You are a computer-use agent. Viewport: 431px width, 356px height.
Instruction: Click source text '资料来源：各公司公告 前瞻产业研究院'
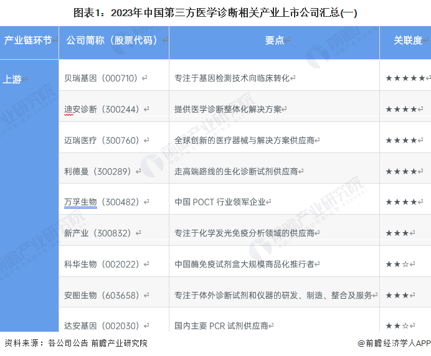(x=76, y=343)
